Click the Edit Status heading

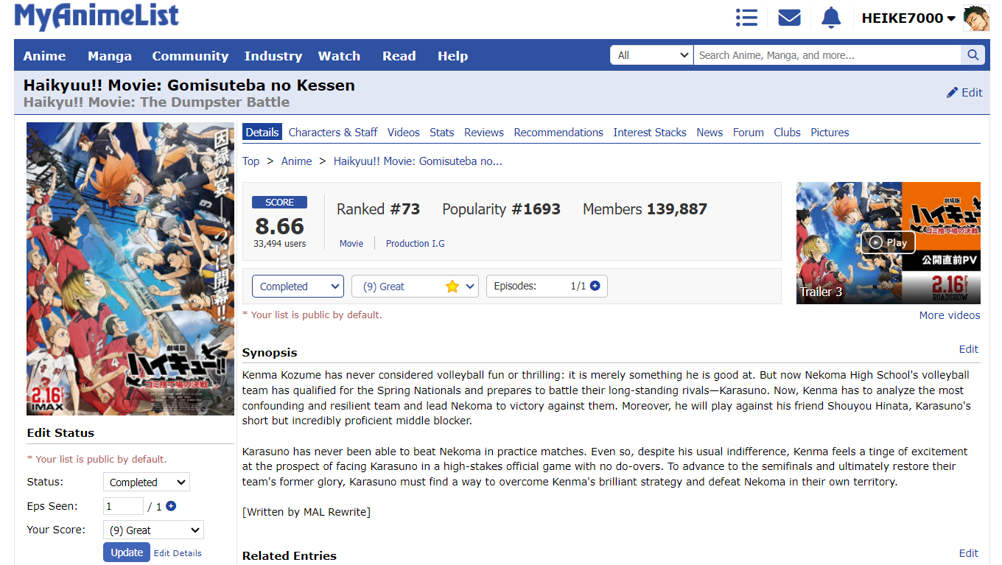[60, 433]
